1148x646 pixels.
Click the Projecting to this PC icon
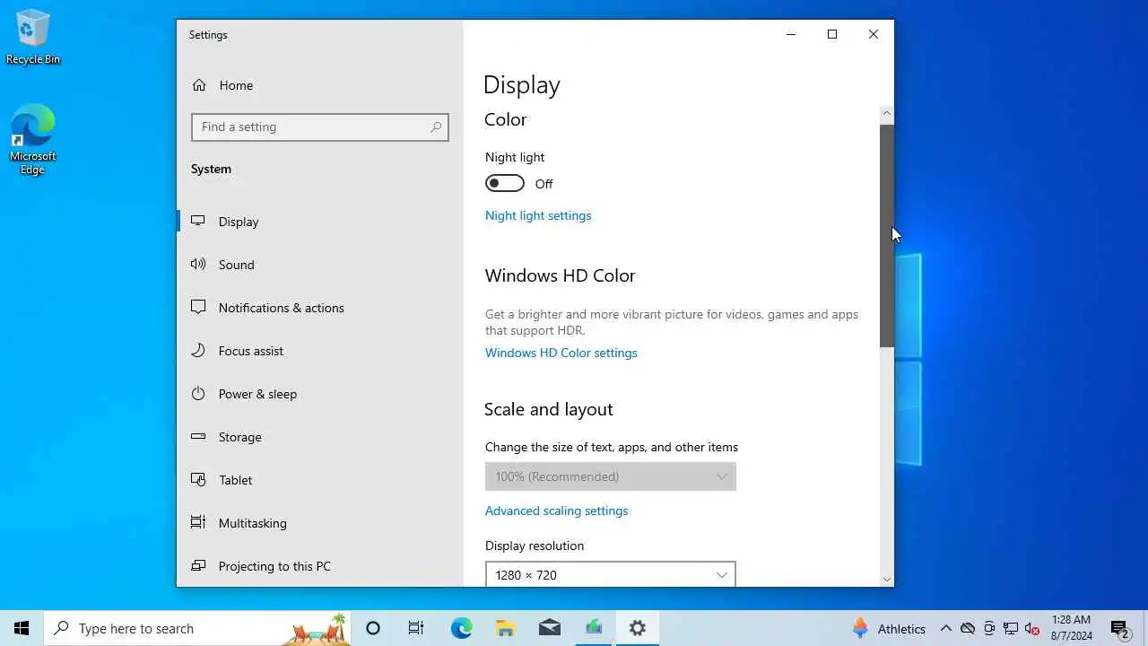click(x=199, y=565)
